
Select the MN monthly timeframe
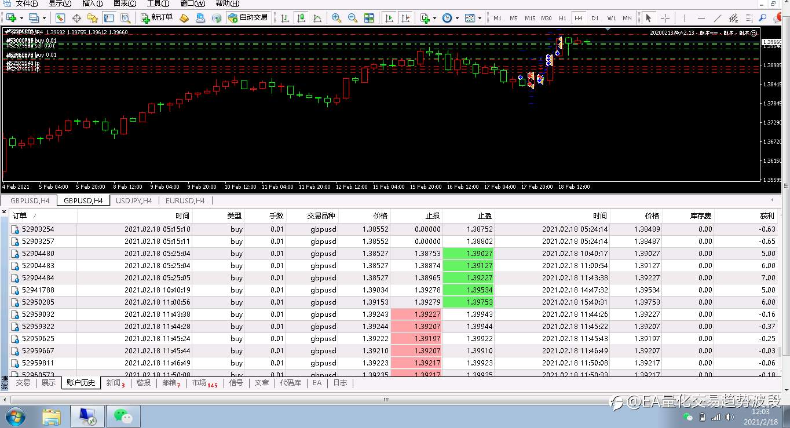(627, 18)
